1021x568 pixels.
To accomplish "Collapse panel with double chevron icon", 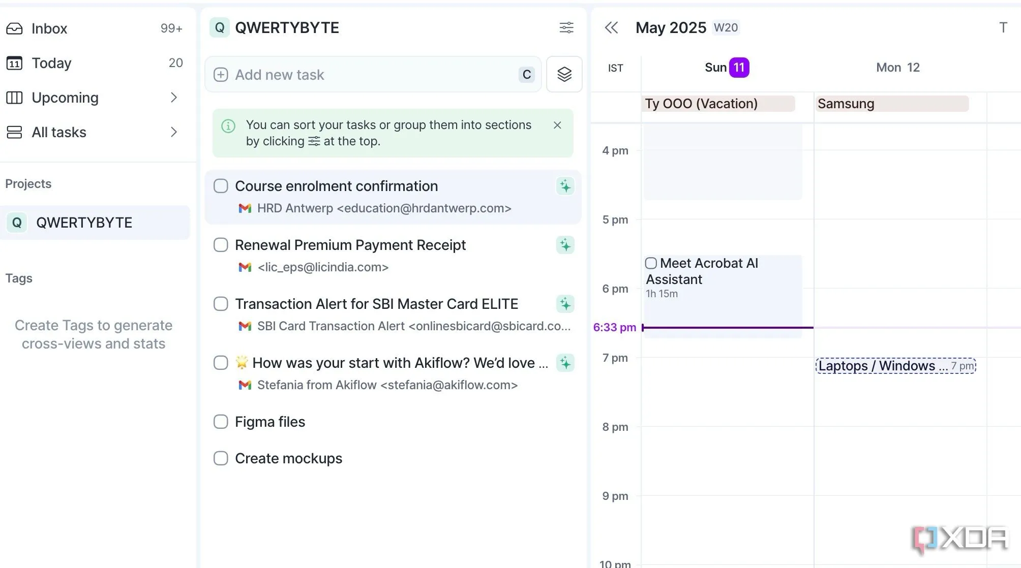I will (x=611, y=27).
